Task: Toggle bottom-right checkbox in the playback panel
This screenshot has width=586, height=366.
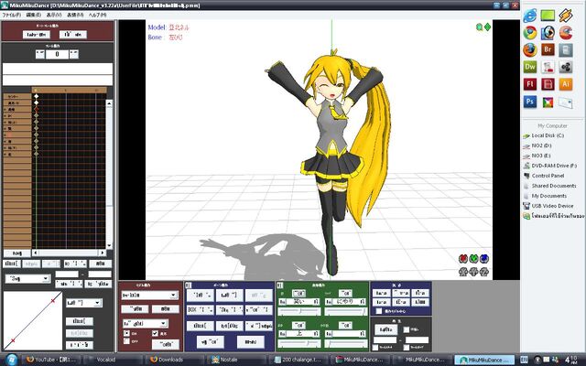Action: click(407, 348)
